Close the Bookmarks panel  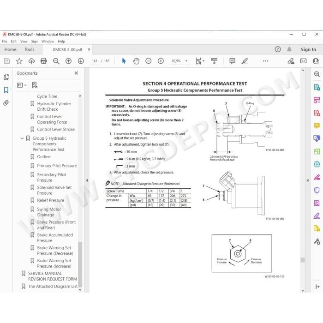(x=76, y=73)
